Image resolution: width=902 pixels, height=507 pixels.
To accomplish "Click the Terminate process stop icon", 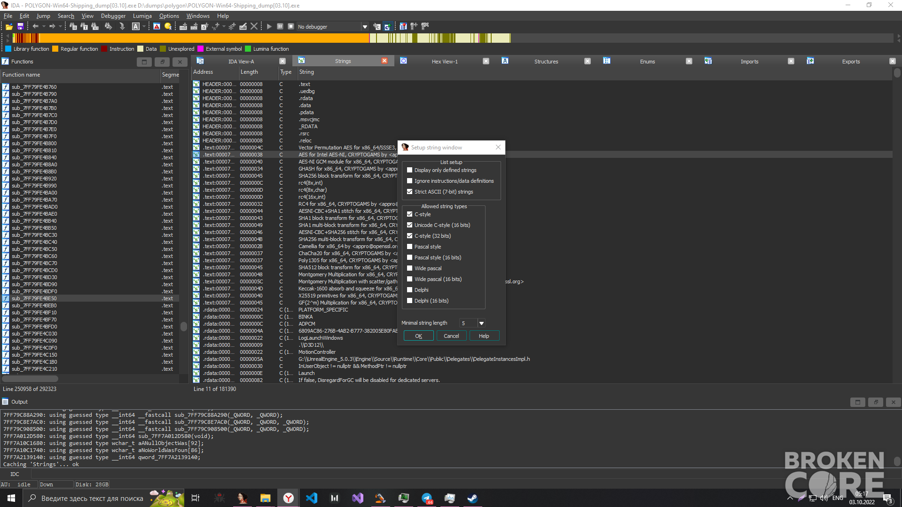I will pos(291,27).
